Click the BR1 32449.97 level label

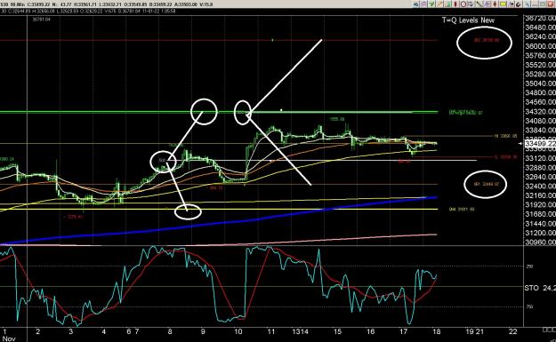click(x=486, y=184)
